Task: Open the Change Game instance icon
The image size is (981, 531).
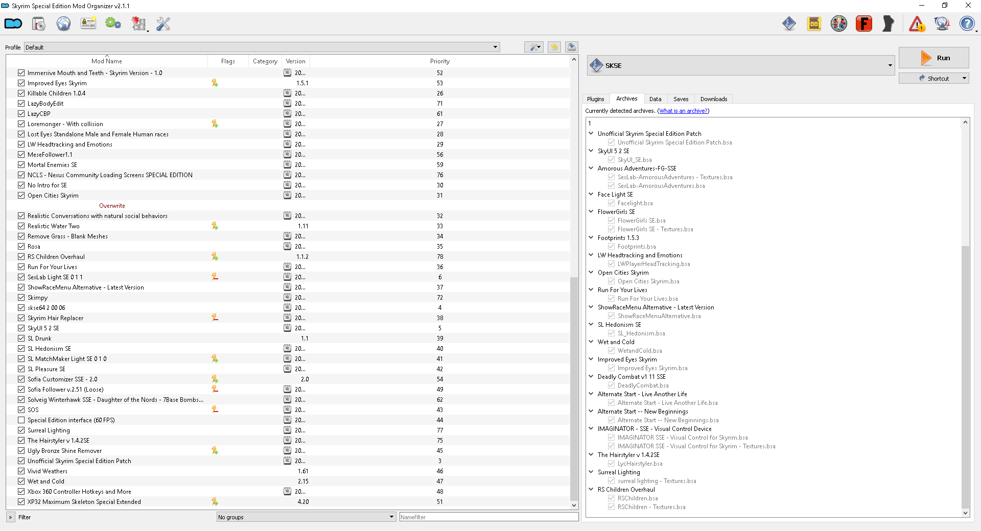Action: tap(13, 23)
